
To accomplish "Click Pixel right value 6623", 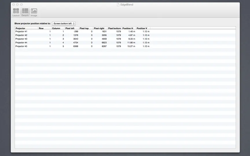I will point(104,42).
